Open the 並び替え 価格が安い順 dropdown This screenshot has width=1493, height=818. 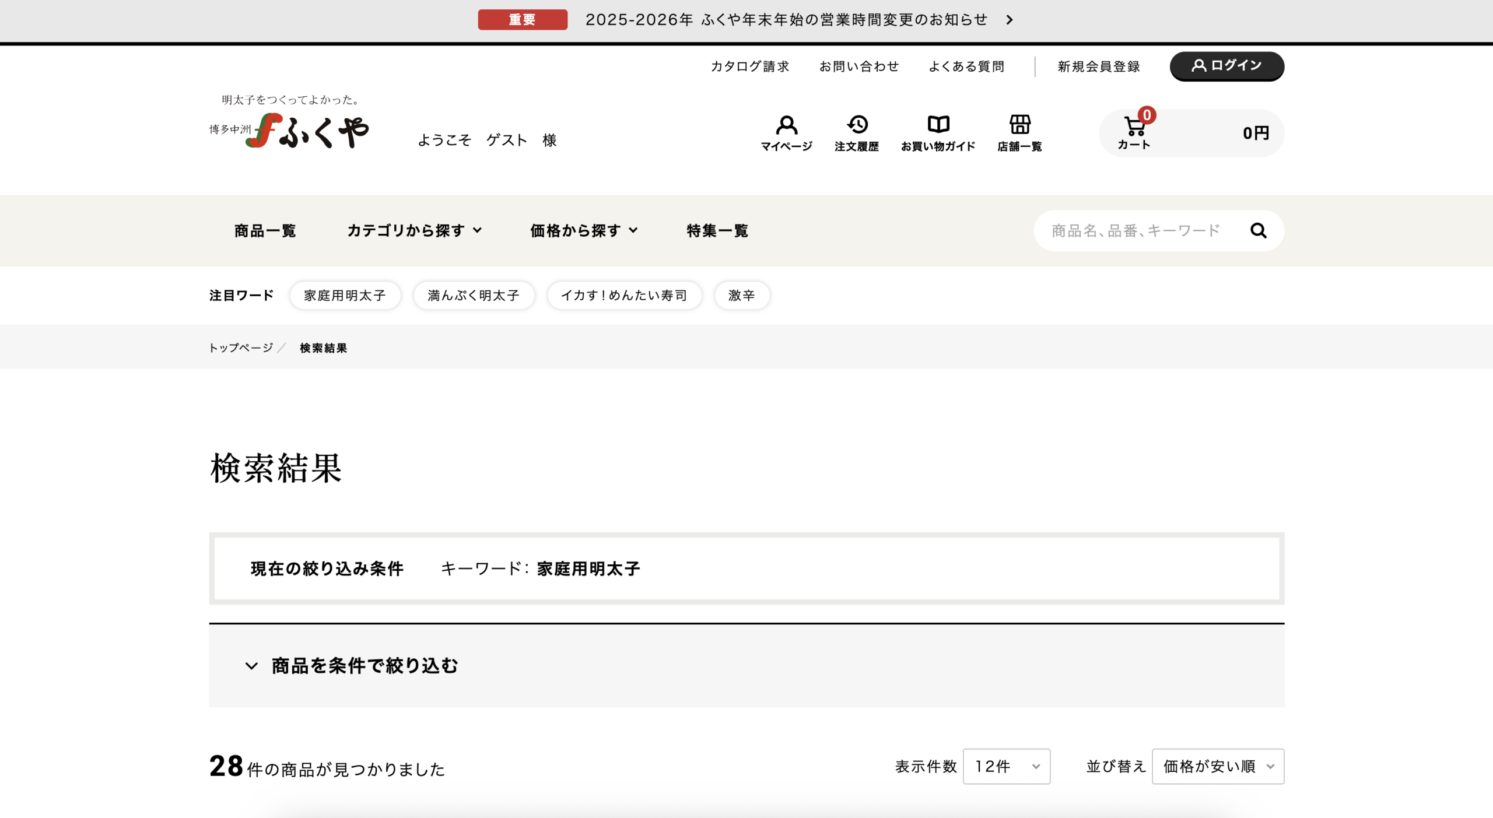pos(1218,766)
